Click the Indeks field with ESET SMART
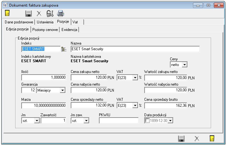Image resolution: width=226 pixels, height=145 pixels. (41, 49)
